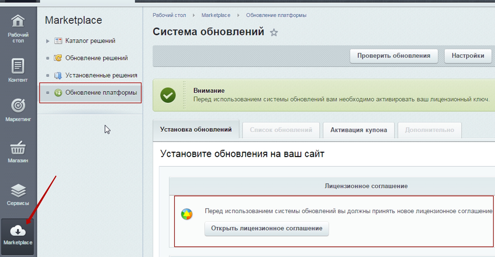
Task: Click Открыть лицензионное соглашение button
Action: tap(267, 229)
